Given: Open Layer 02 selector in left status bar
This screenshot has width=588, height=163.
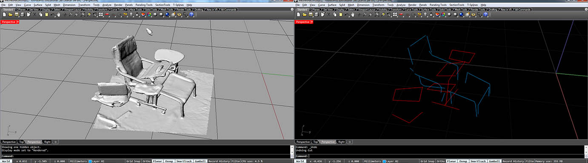Looking at the screenshot, I should pyautogui.click(x=106, y=161).
